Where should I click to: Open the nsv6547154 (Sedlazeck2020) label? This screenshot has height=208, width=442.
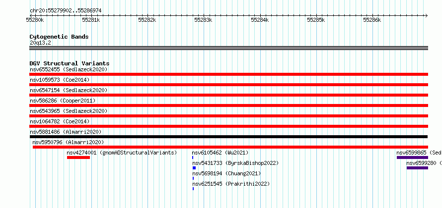click(x=69, y=90)
